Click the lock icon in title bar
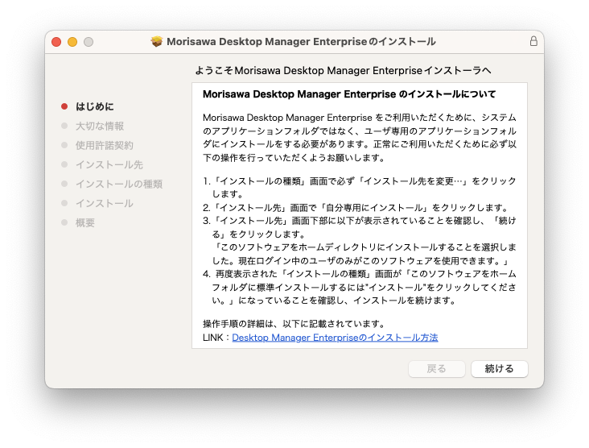Screen dimensions: 589x448 coord(533,41)
